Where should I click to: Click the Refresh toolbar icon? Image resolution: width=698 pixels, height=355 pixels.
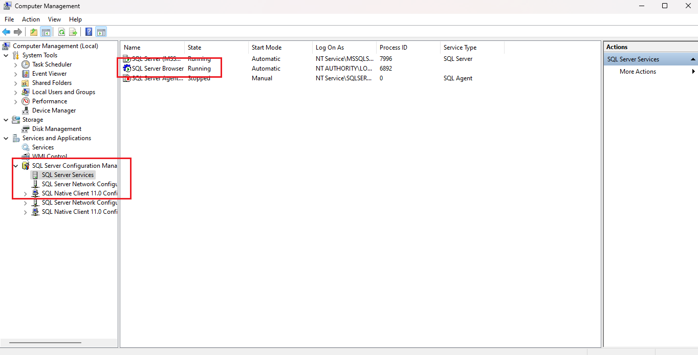(61, 32)
